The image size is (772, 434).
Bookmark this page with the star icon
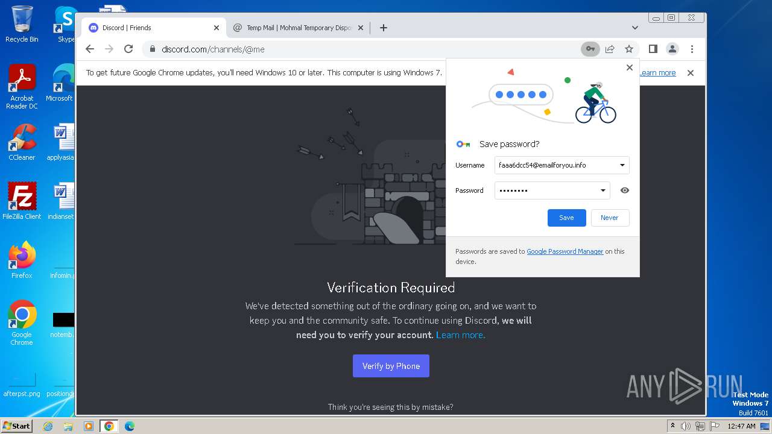629,49
